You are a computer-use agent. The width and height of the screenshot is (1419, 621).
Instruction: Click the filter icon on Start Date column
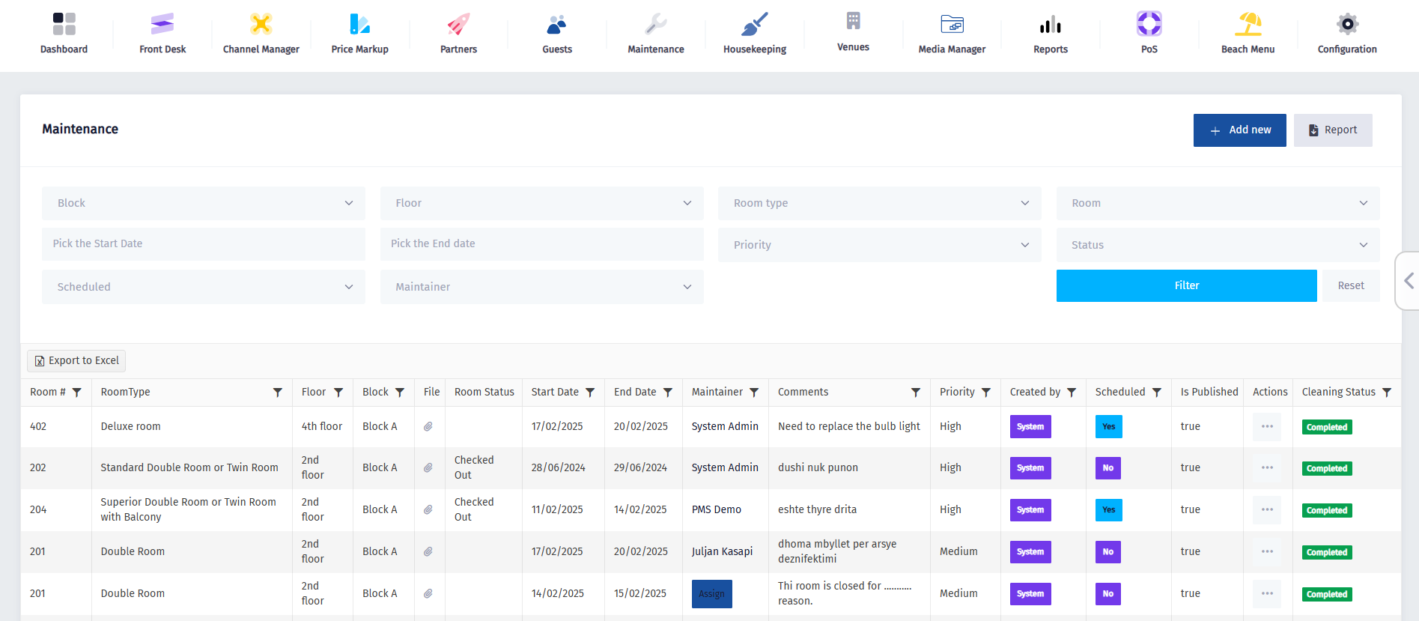tap(590, 393)
